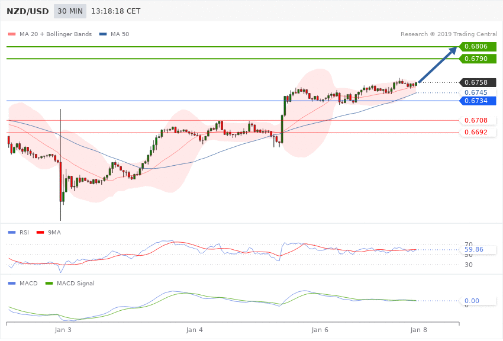Click the MA 20 + Bollinger Bands legend label

coord(56,34)
